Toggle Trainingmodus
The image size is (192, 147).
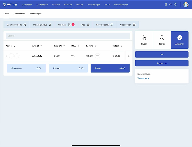click(x=42, y=25)
